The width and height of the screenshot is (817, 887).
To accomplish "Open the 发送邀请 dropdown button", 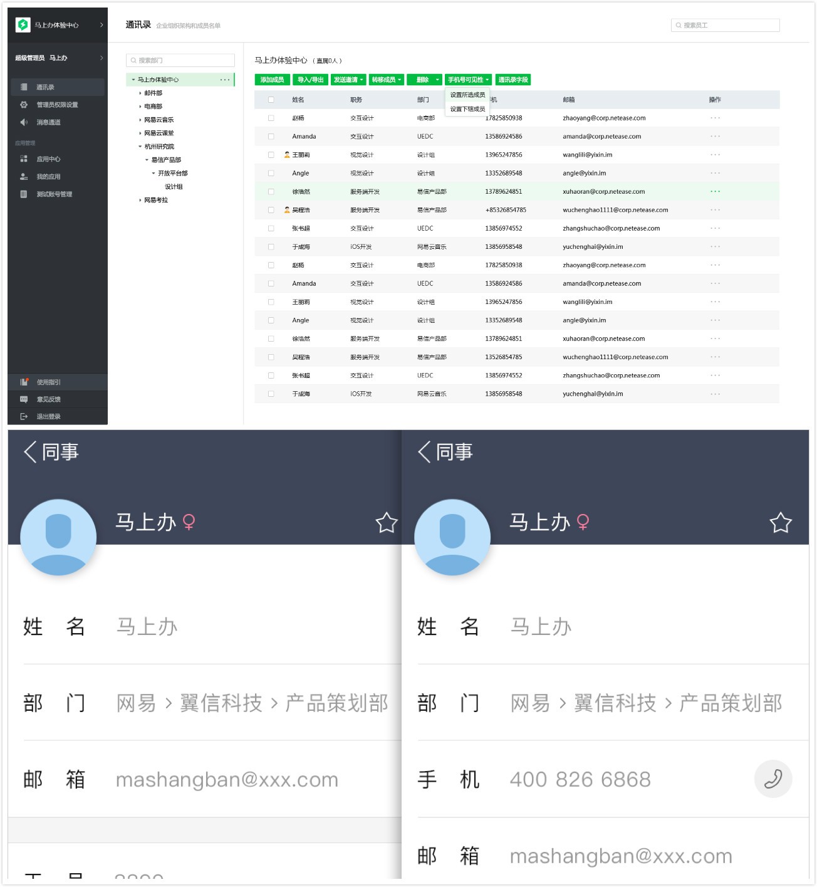I will tap(348, 80).
